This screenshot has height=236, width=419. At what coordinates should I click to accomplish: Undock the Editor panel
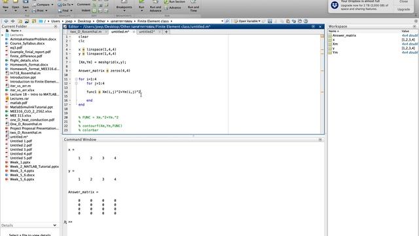click(x=313, y=26)
